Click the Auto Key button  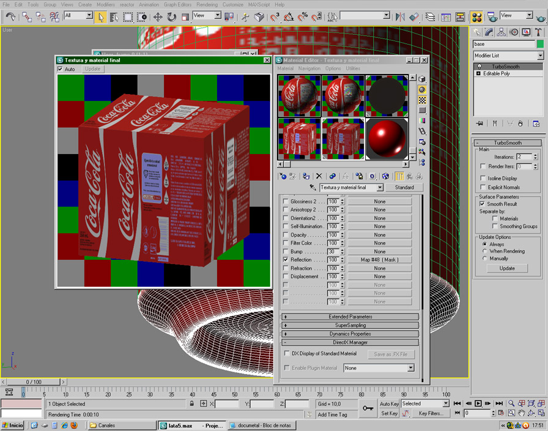(389, 403)
